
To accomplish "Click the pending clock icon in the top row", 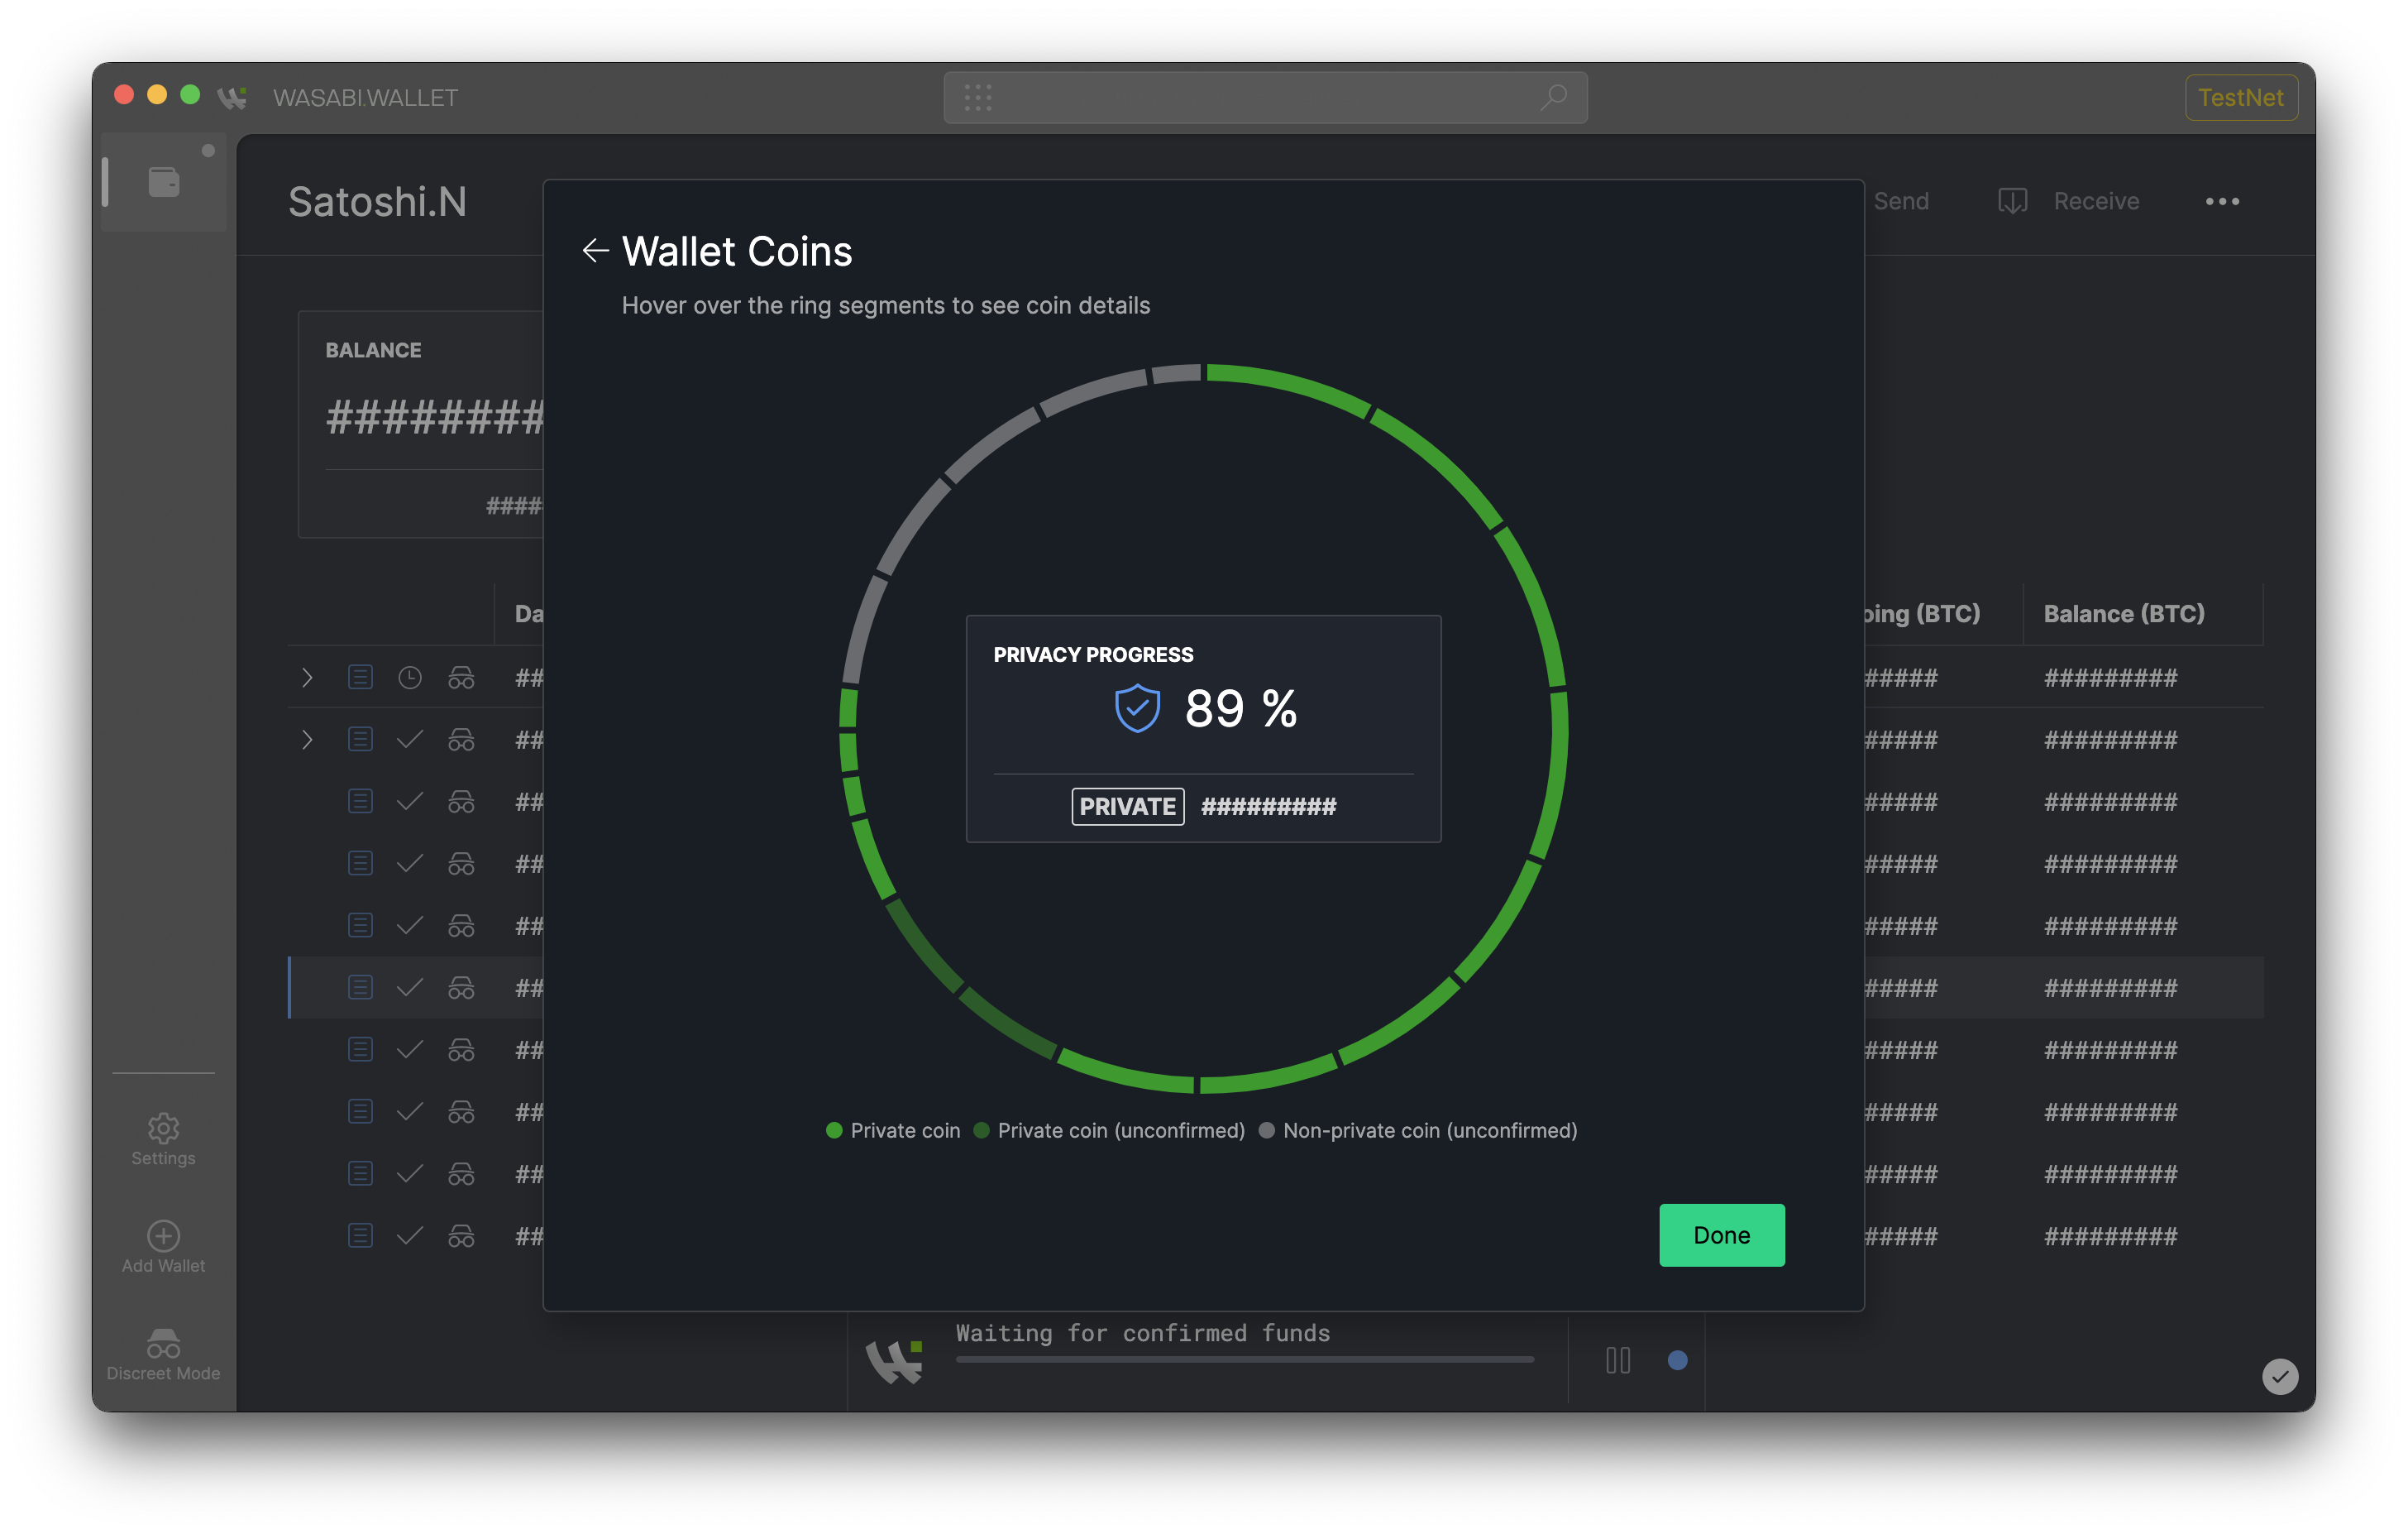I will (x=410, y=677).
